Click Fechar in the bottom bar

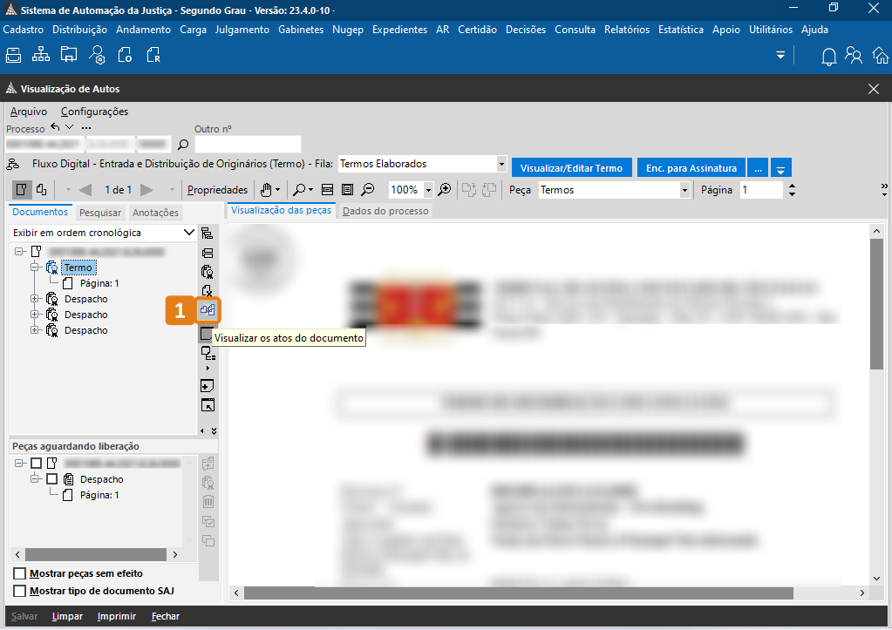[x=166, y=616]
